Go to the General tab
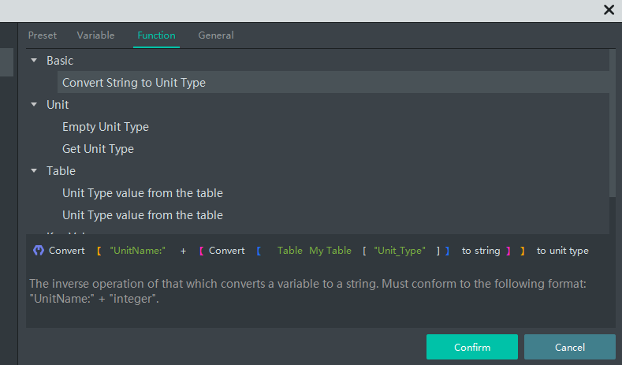 point(216,35)
